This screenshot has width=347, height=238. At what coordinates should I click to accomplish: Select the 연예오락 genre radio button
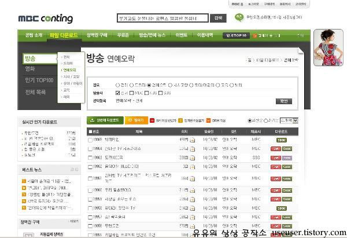pos(149,85)
